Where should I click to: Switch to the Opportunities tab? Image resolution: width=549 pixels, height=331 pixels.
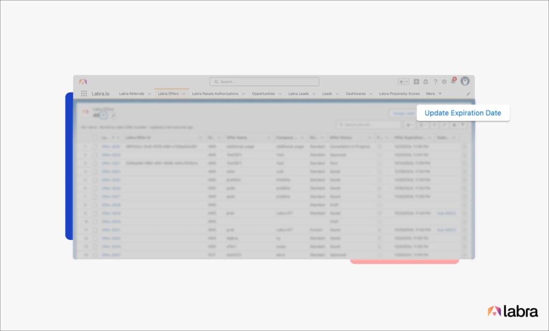pos(263,94)
